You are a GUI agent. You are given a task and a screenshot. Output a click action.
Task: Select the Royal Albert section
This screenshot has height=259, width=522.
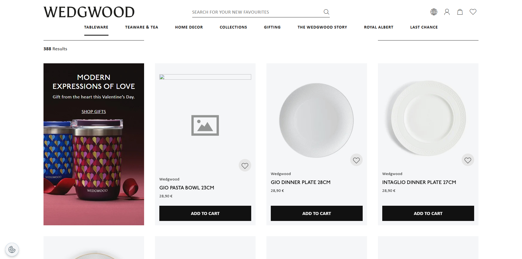tap(378, 27)
